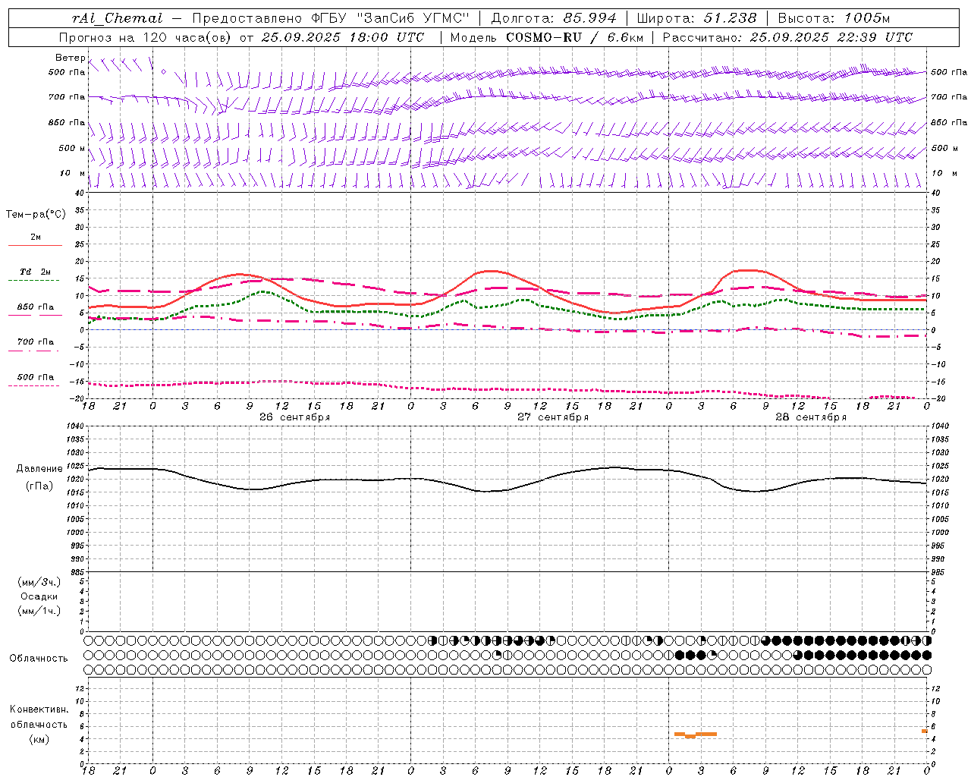Click "Прогноз на 120 часа(ов)" forecast start text
Screen dimensions: 971x777
[x=146, y=37]
